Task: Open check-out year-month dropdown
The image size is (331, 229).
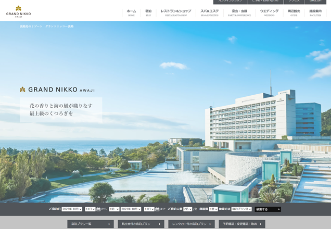Action: (131, 209)
